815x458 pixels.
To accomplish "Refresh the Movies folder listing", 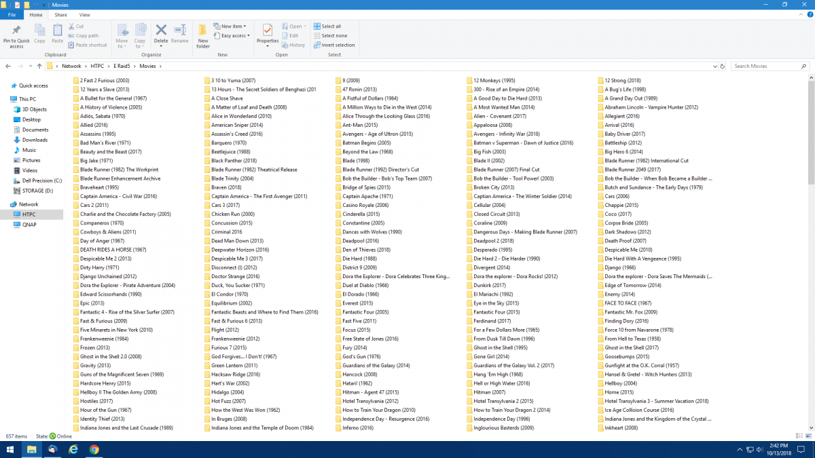I will [724, 66].
